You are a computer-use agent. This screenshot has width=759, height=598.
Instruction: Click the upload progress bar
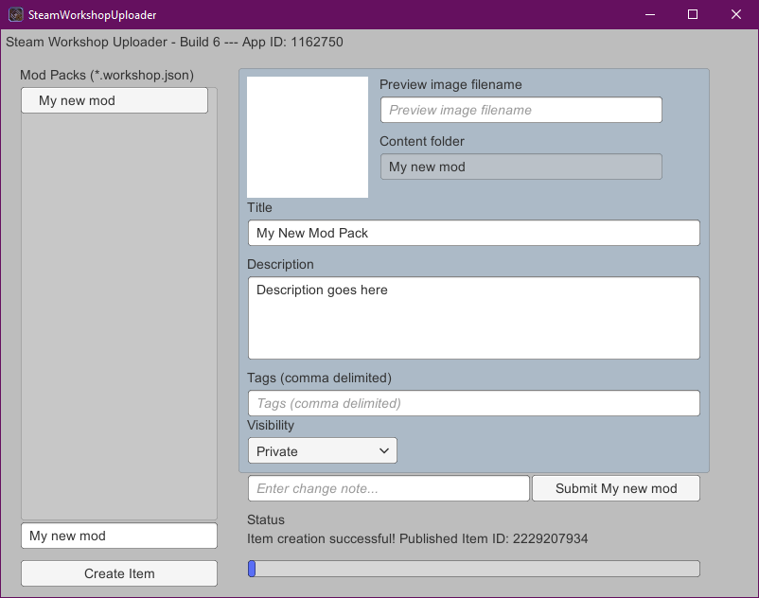[474, 569]
